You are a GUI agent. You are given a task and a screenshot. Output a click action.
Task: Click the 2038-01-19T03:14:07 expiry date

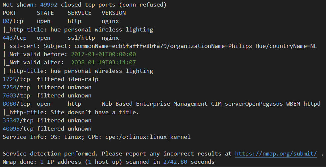coord(104,63)
